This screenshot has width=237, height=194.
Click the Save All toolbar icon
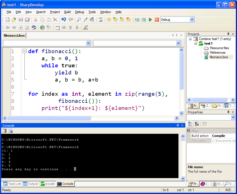[27, 20]
